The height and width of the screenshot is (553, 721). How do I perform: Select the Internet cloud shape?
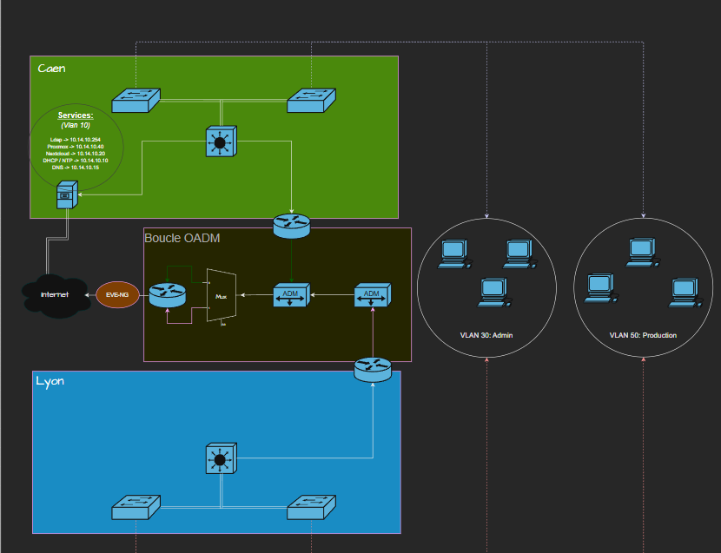pyautogui.click(x=54, y=295)
